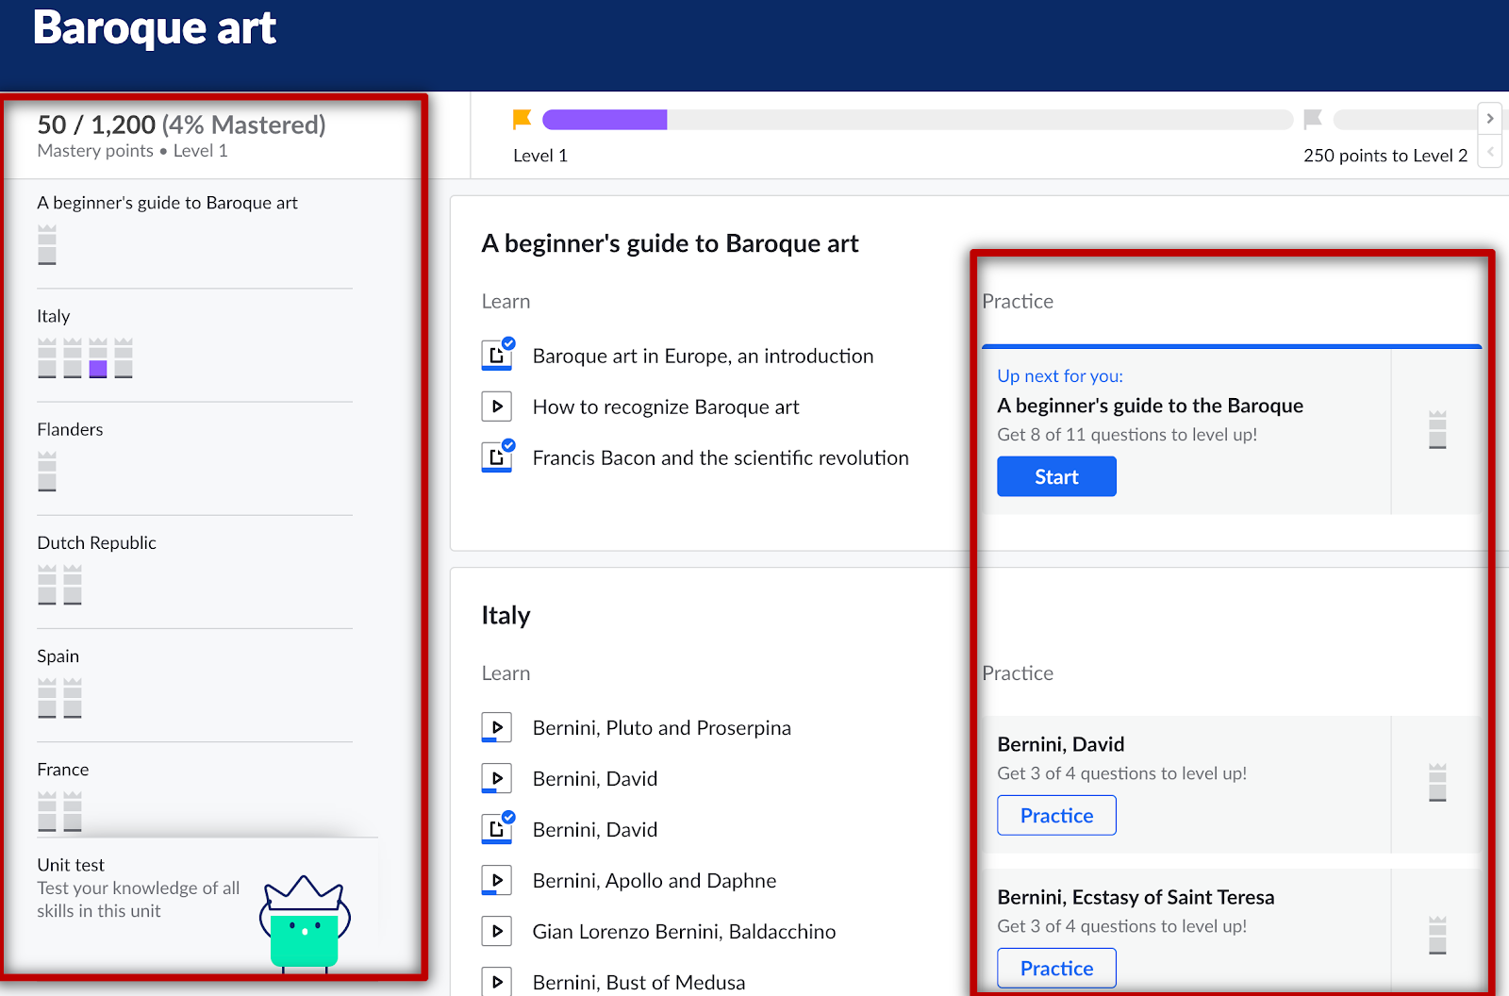Click first mastery tower under Dutch Republic

click(x=47, y=585)
